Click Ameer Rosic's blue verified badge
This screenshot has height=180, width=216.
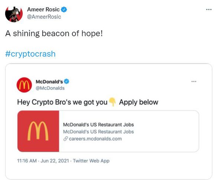(x=64, y=10)
